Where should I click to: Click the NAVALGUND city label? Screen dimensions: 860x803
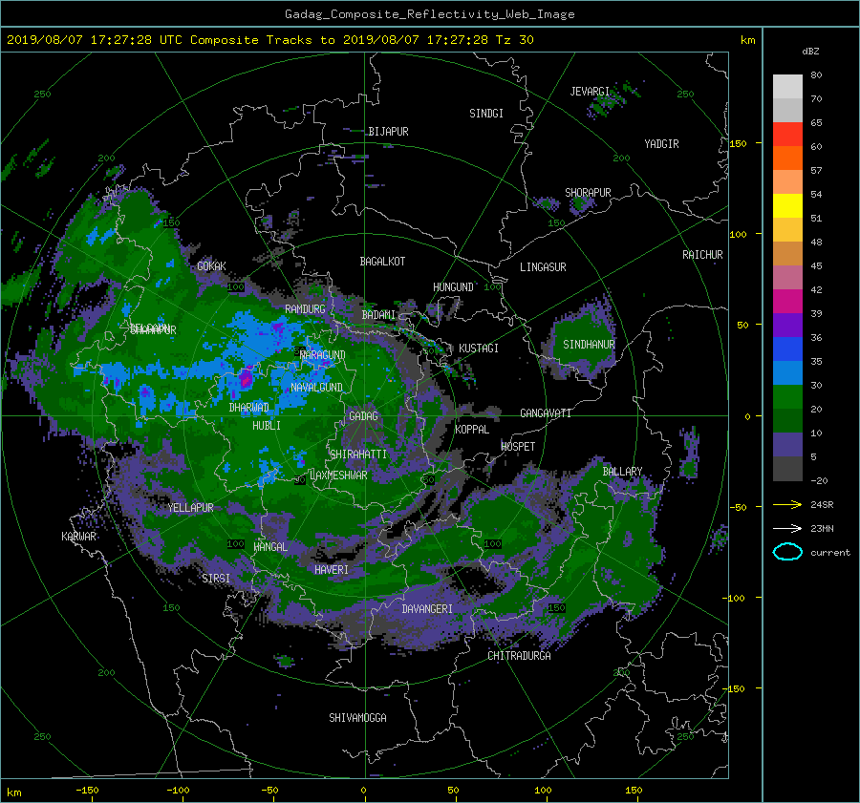click(316, 388)
